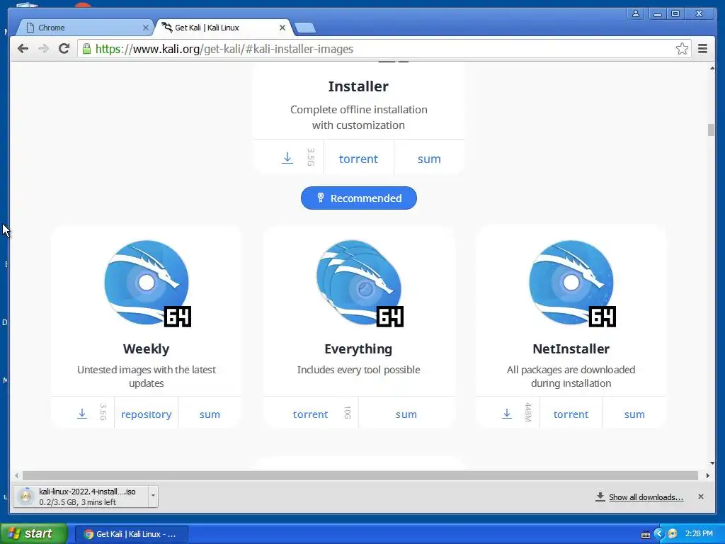Click the horizontal scrollbar right arrow
The height and width of the screenshot is (544, 725).
(x=707, y=475)
